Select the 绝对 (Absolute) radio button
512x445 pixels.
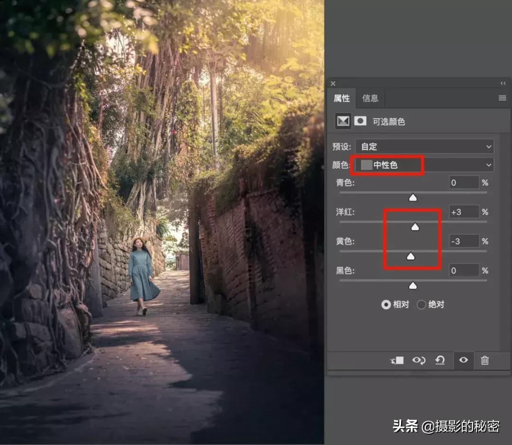[421, 305]
